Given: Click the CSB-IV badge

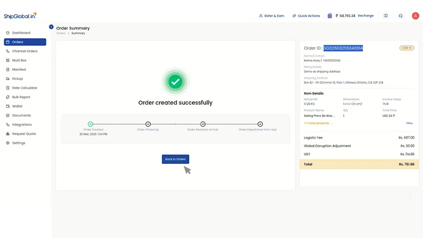Looking at the screenshot, I should point(407,48).
